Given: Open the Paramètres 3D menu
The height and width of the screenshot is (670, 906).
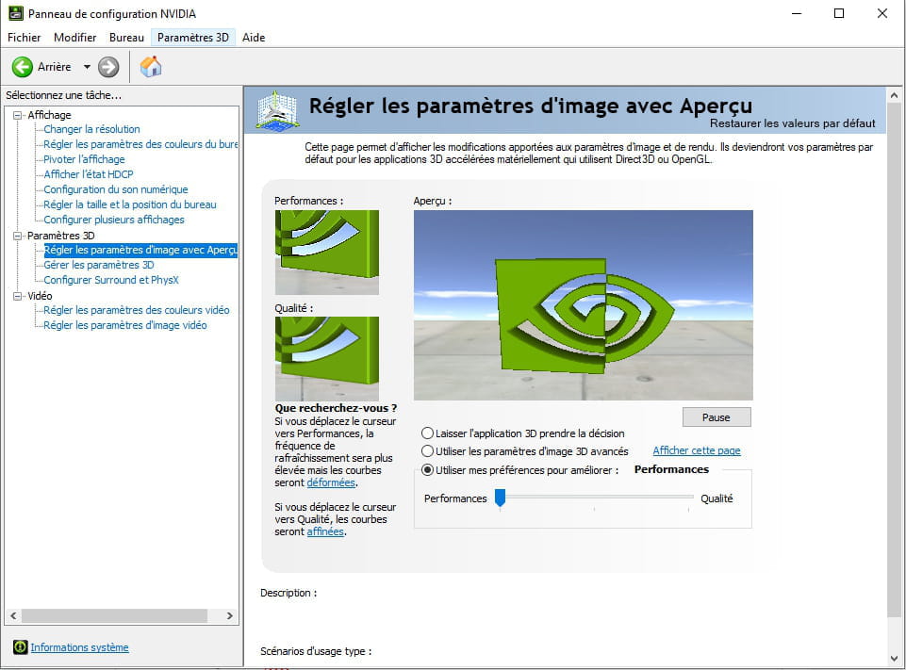Looking at the screenshot, I should pyautogui.click(x=193, y=38).
